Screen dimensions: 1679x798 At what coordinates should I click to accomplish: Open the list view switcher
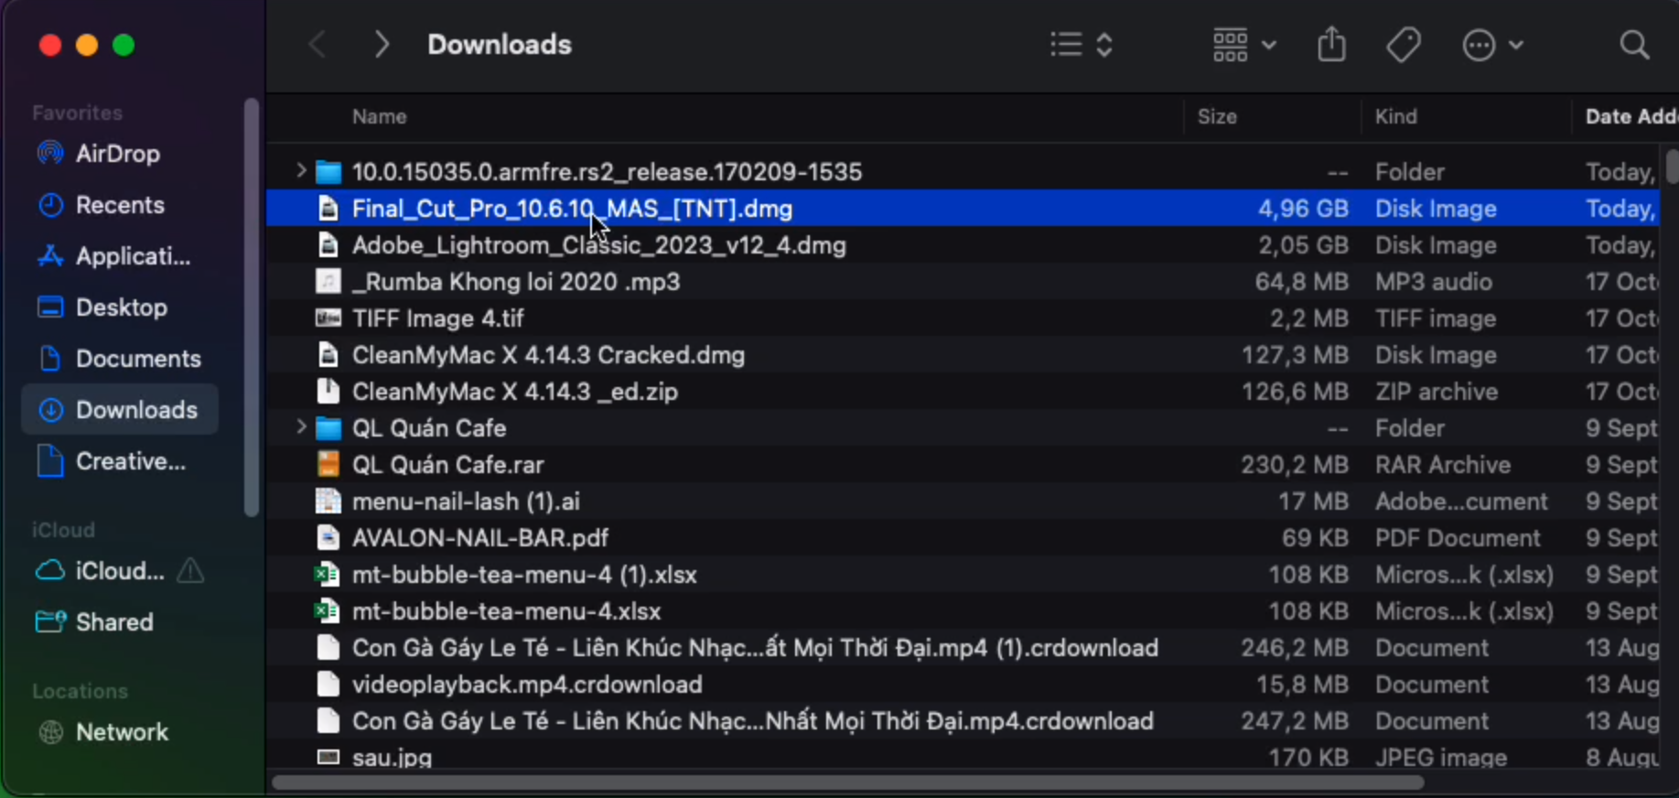click(x=1082, y=45)
